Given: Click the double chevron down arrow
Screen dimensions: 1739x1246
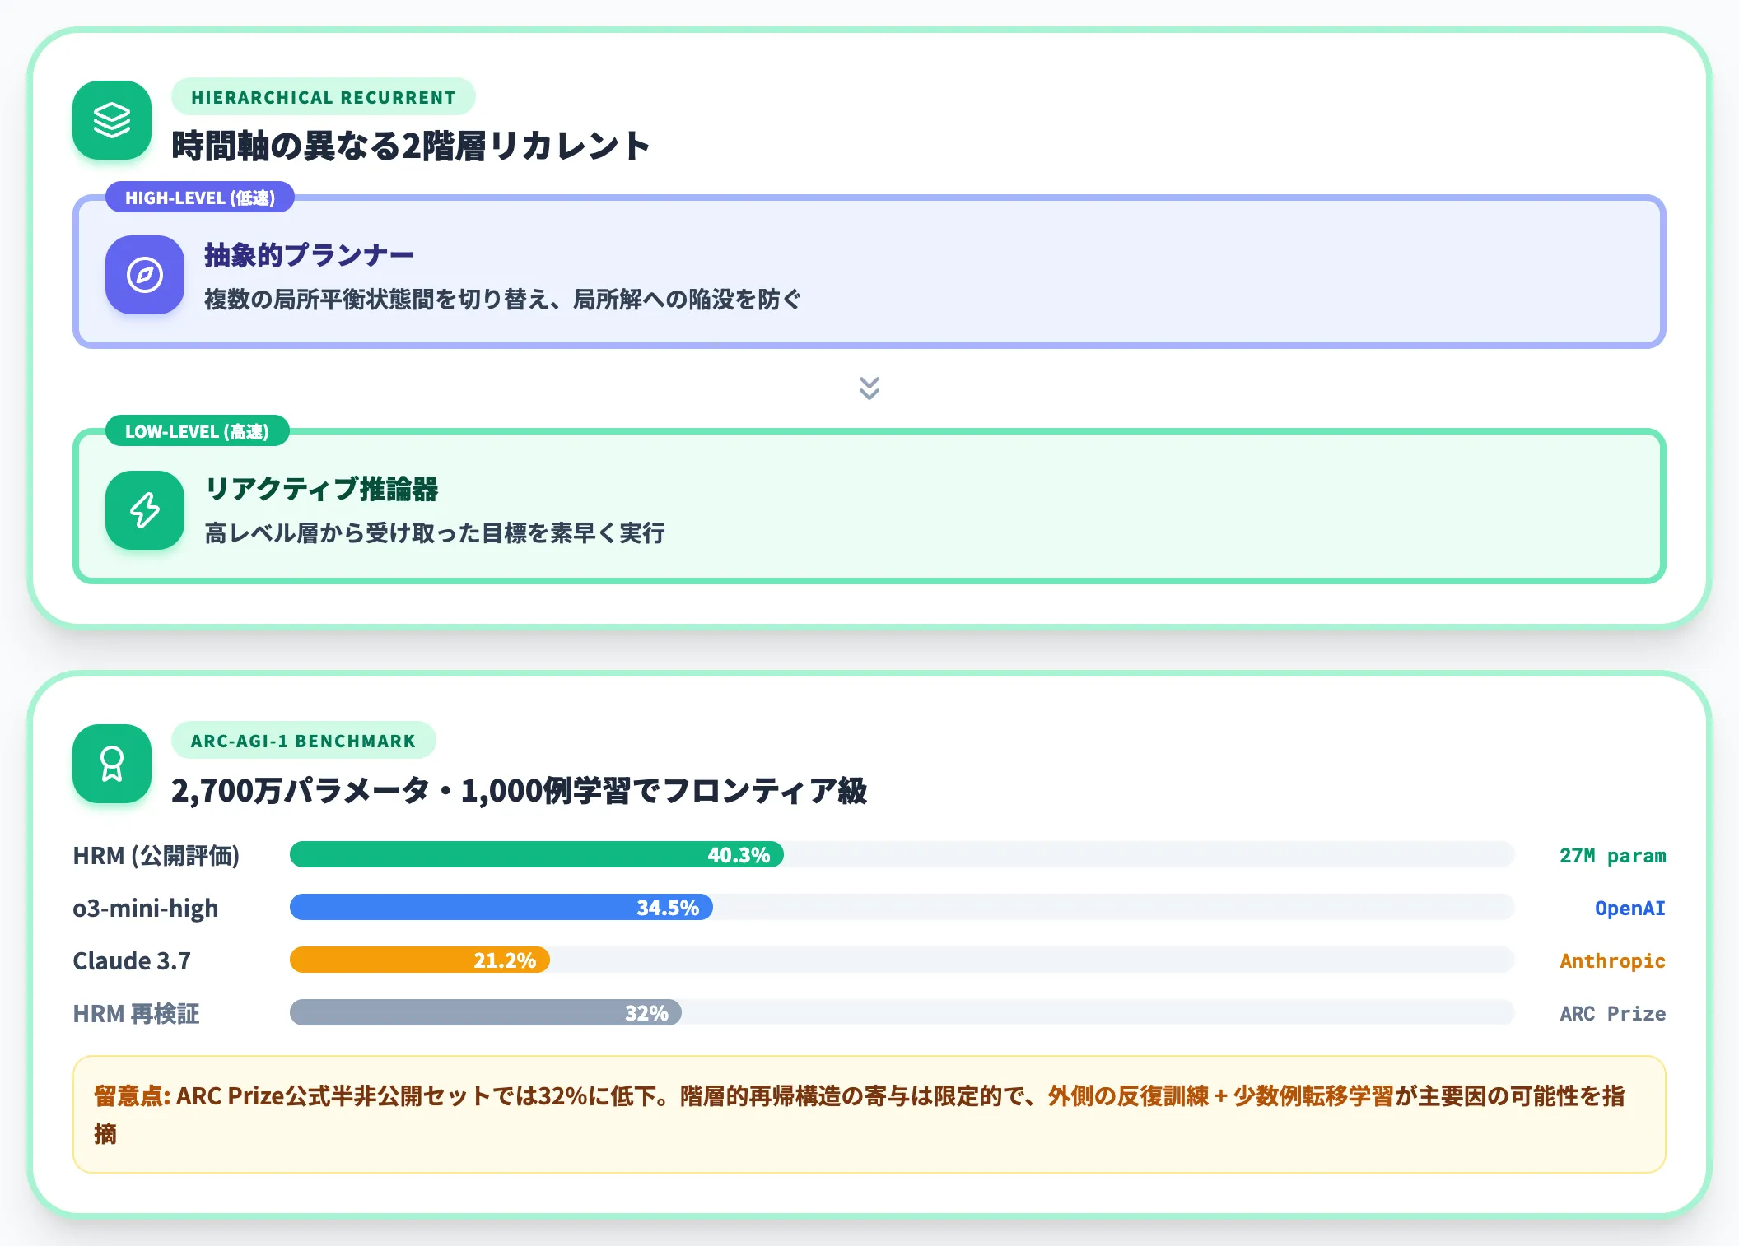Looking at the screenshot, I should click(869, 388).
